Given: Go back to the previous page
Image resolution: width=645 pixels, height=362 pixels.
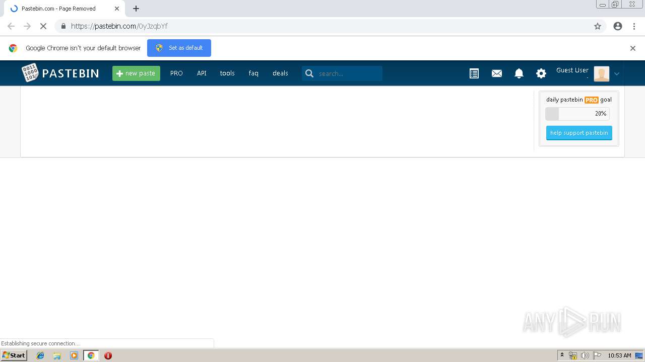Looking at the screenshot, I should 11,26.
